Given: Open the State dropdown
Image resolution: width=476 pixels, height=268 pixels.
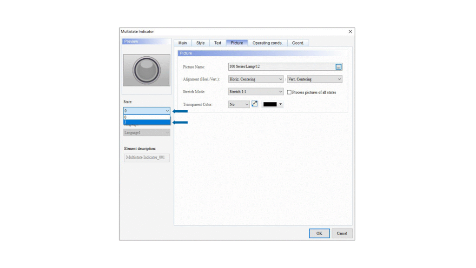Looking at the screenshot, I should (147, 111).
